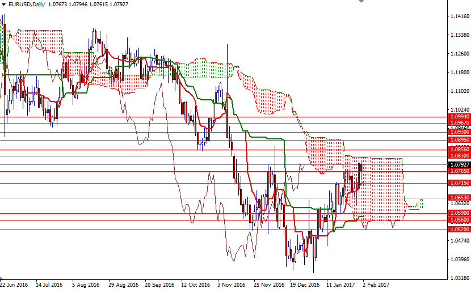Click the red 1.05600 level label

point(459,220)
